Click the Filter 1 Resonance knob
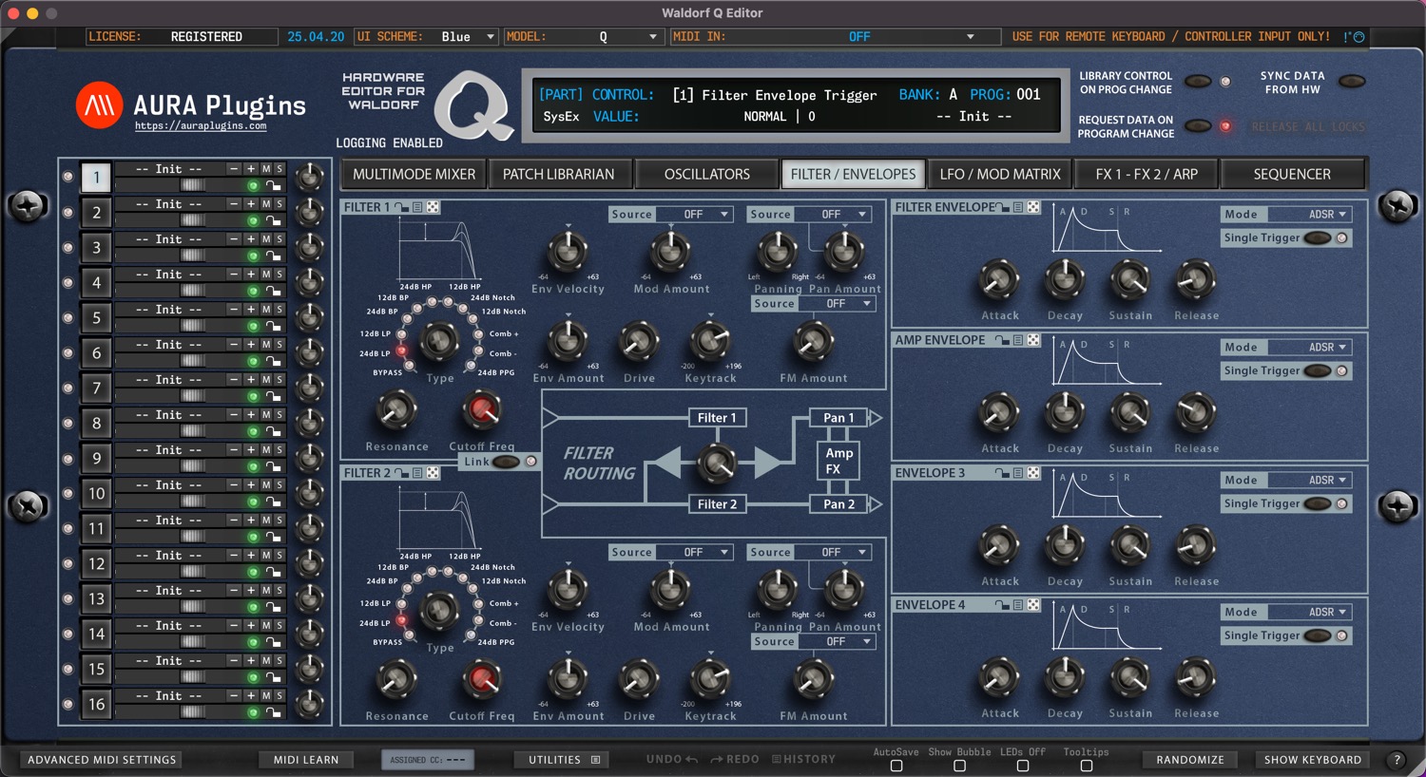1426x777 pixels. click(396, 409)
